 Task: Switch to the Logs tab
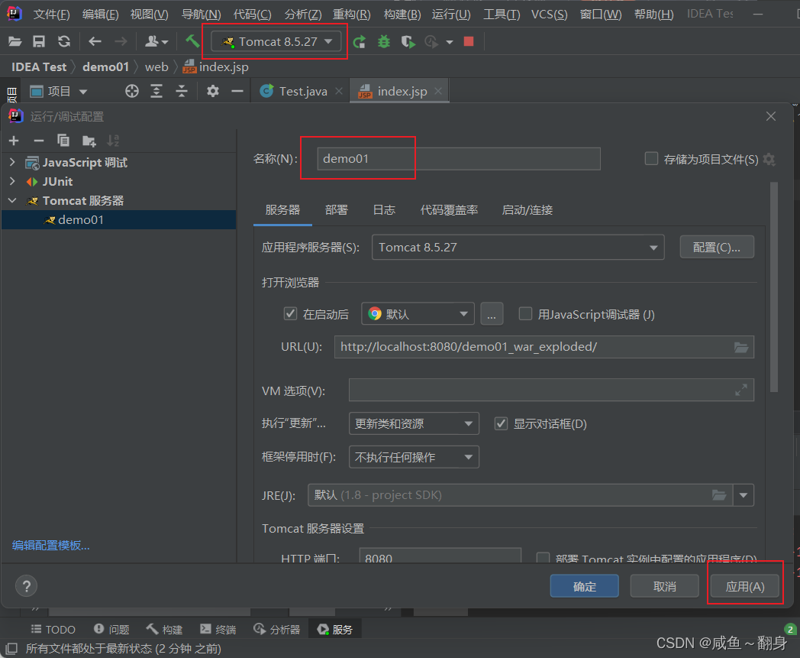click(x=384, y=210)
